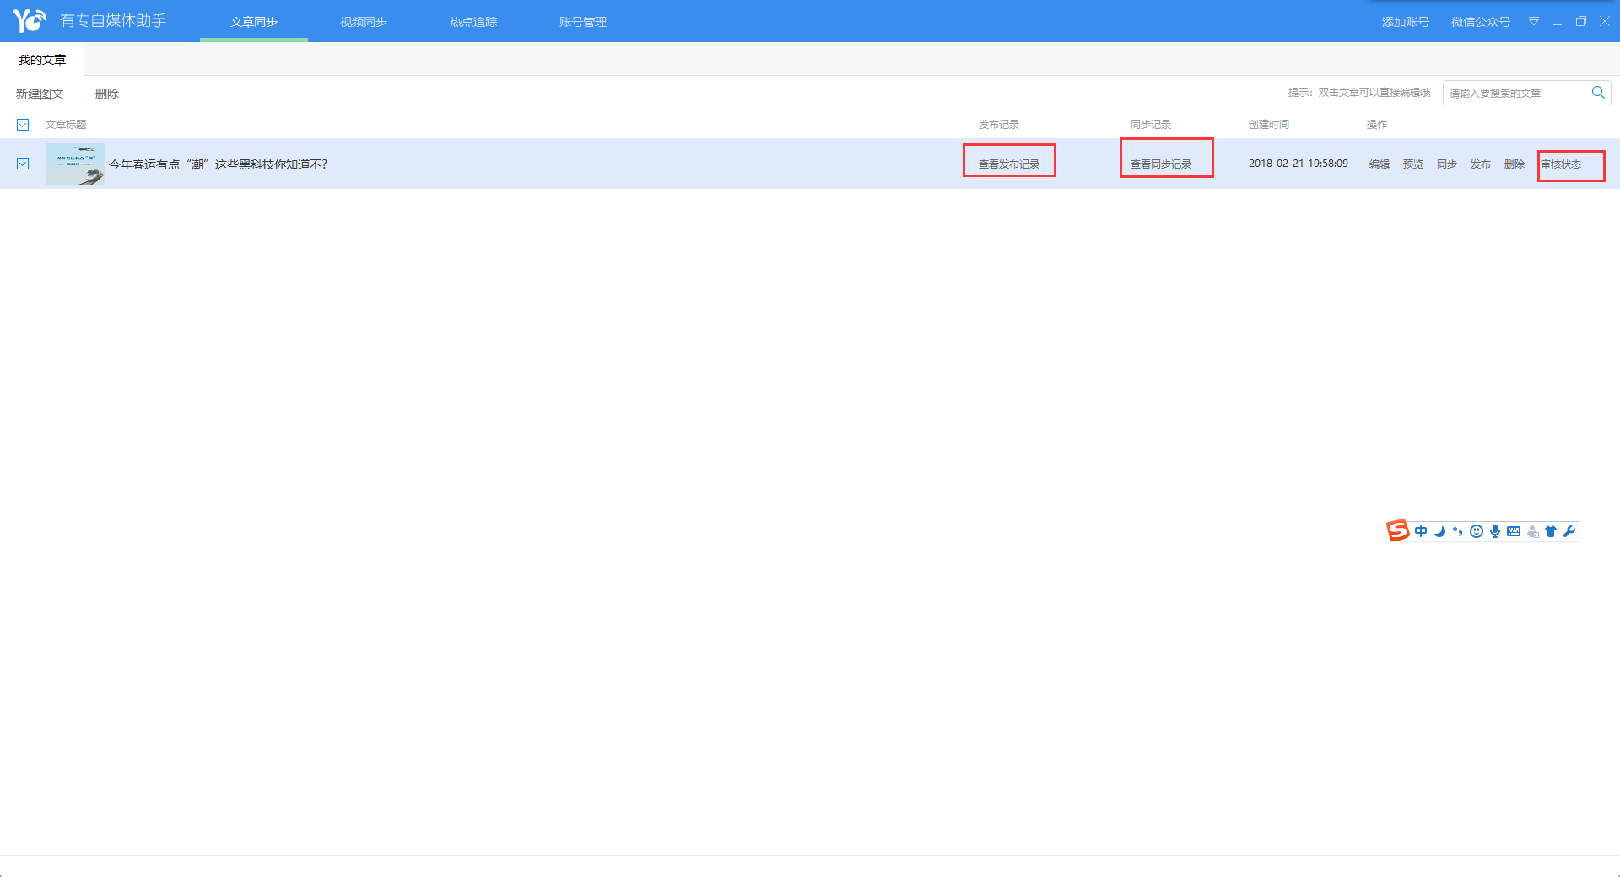Expand the title bar dropdown menu arrow

coord(1534,21)
